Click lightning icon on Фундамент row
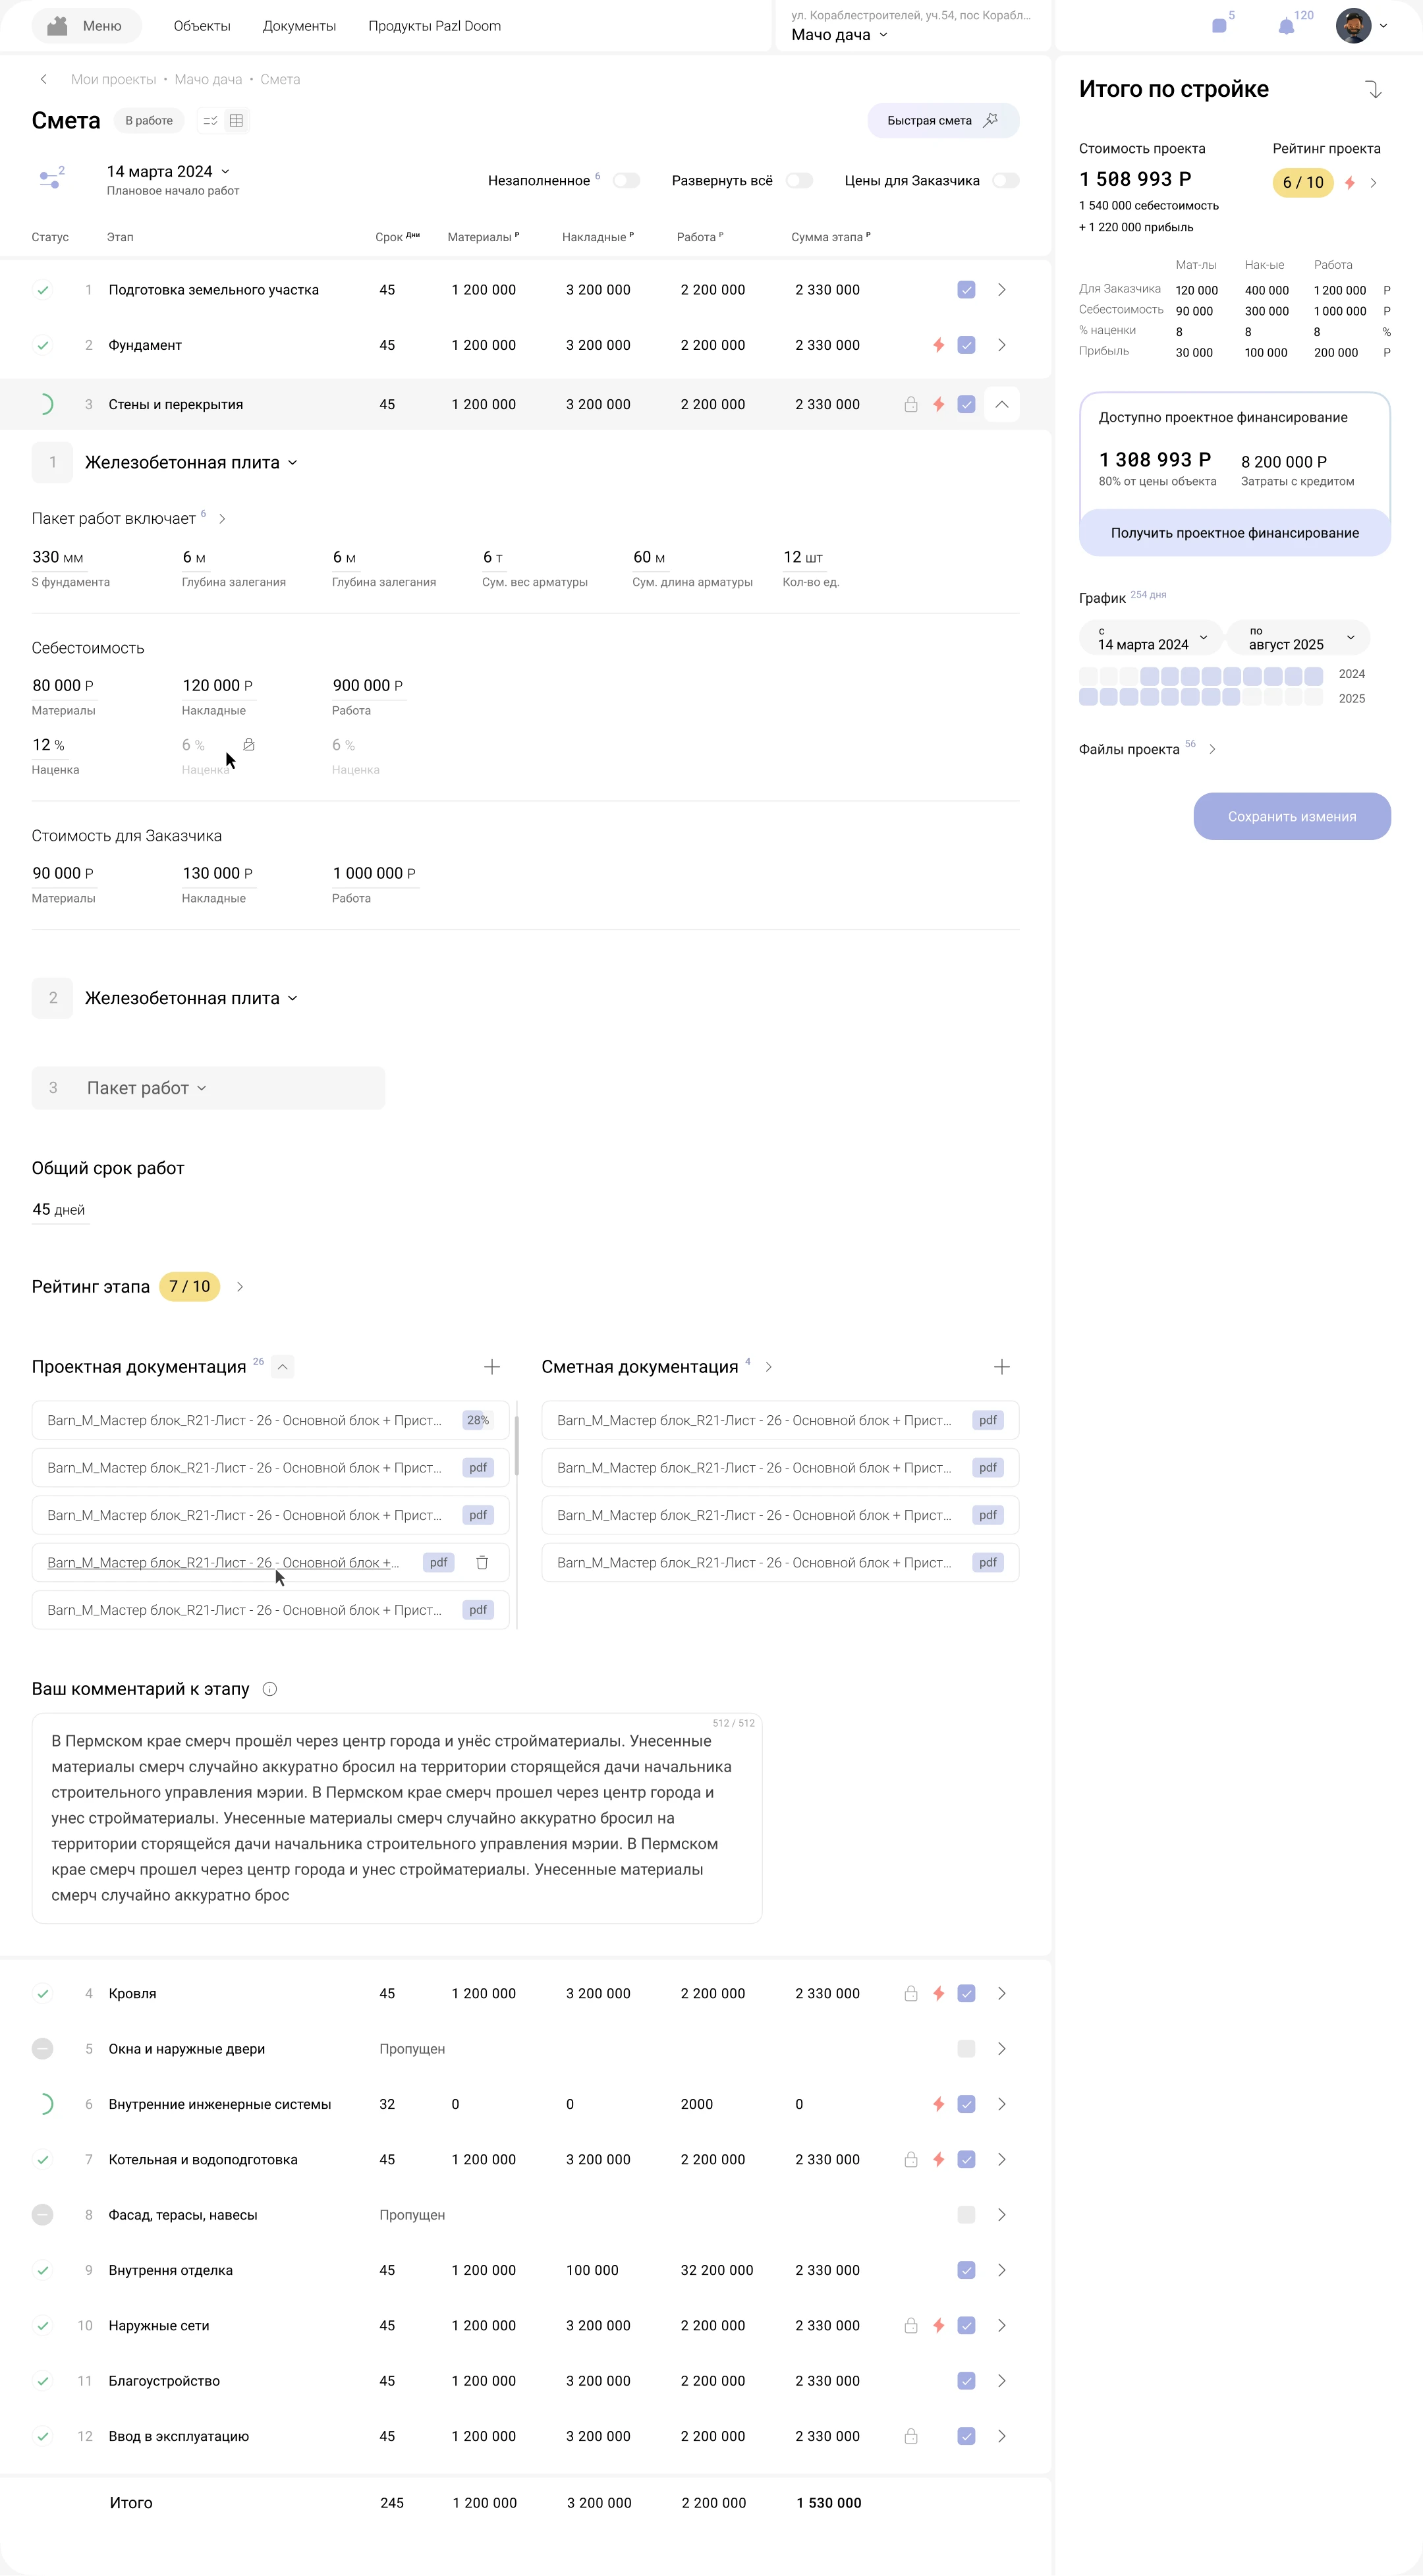 [938, 345]
